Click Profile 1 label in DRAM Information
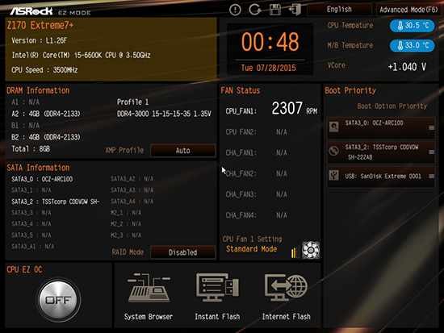Screen dimensions: 444x333 [133, 102]
